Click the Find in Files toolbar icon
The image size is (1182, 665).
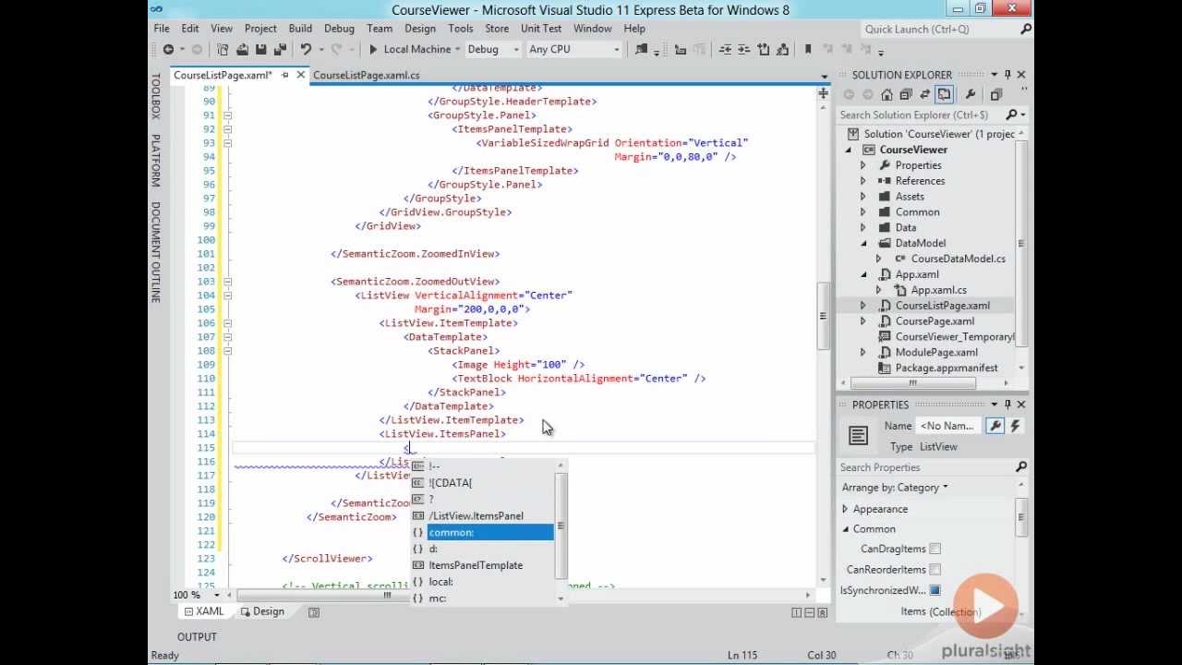coord(642,49)
